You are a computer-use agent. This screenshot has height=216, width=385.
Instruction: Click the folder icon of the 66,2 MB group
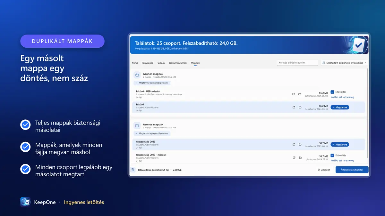coord(137,75)
